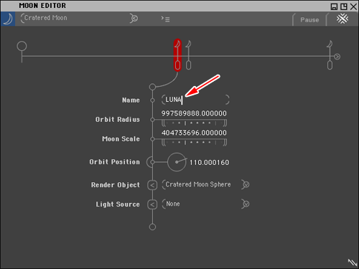Screen dimensions: 359x269
Task: Click the Name label
Action: pos(131,100)
